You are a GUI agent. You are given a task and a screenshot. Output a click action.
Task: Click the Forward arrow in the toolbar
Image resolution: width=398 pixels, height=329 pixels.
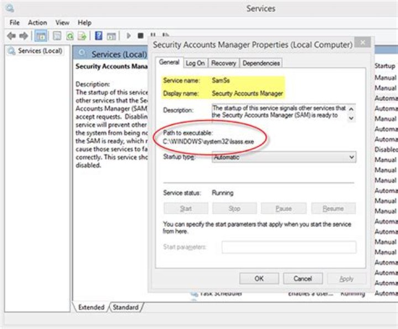point(24,36)
